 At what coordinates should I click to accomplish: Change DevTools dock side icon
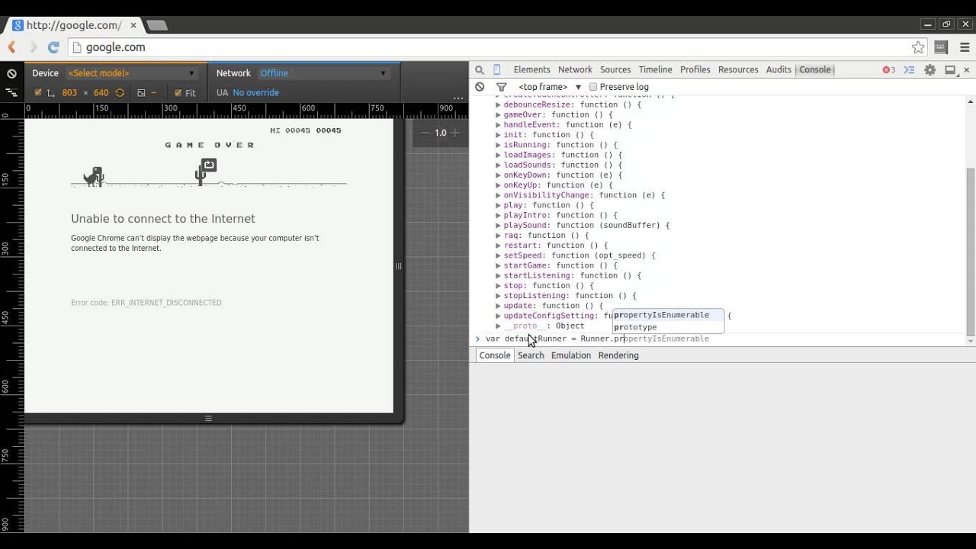click(950, 70)
